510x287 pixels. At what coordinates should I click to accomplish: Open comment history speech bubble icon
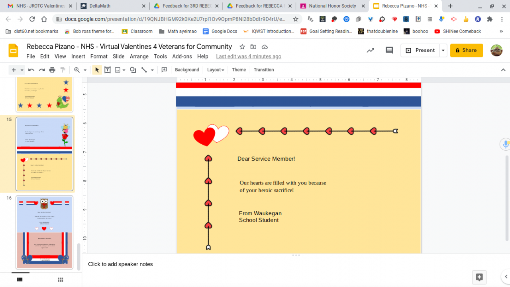pos(389,50)
